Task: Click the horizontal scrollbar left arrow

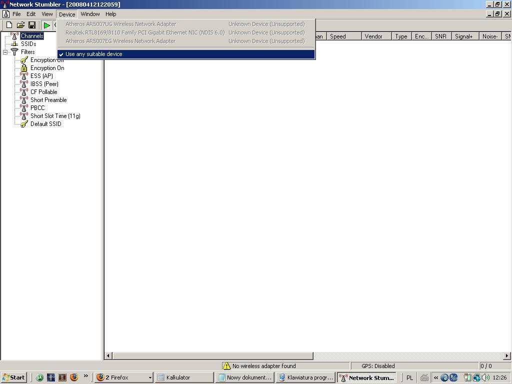Action: [108, 356]
